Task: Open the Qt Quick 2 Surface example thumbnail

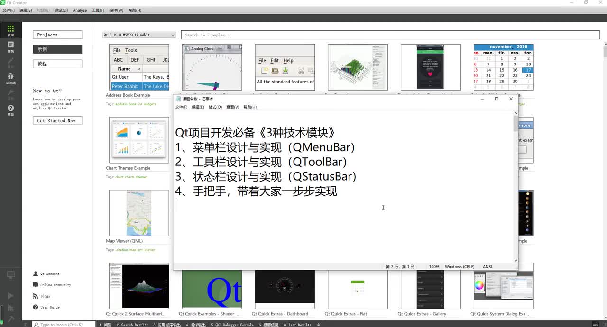Action: (x=139, y=286)
